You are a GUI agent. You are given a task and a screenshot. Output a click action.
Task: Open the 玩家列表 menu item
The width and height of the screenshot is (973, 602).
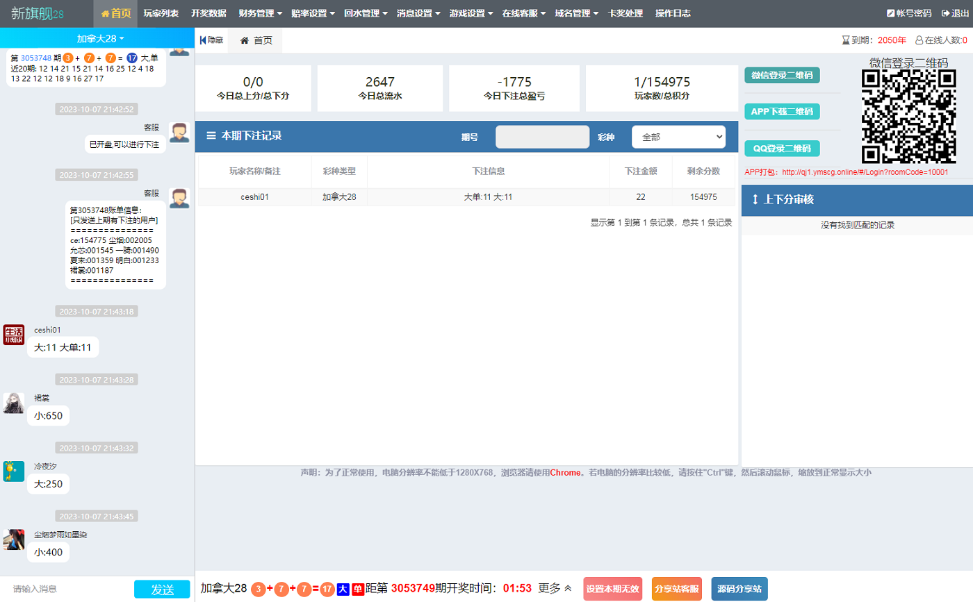pyautogui.click(x=161, y=13)
